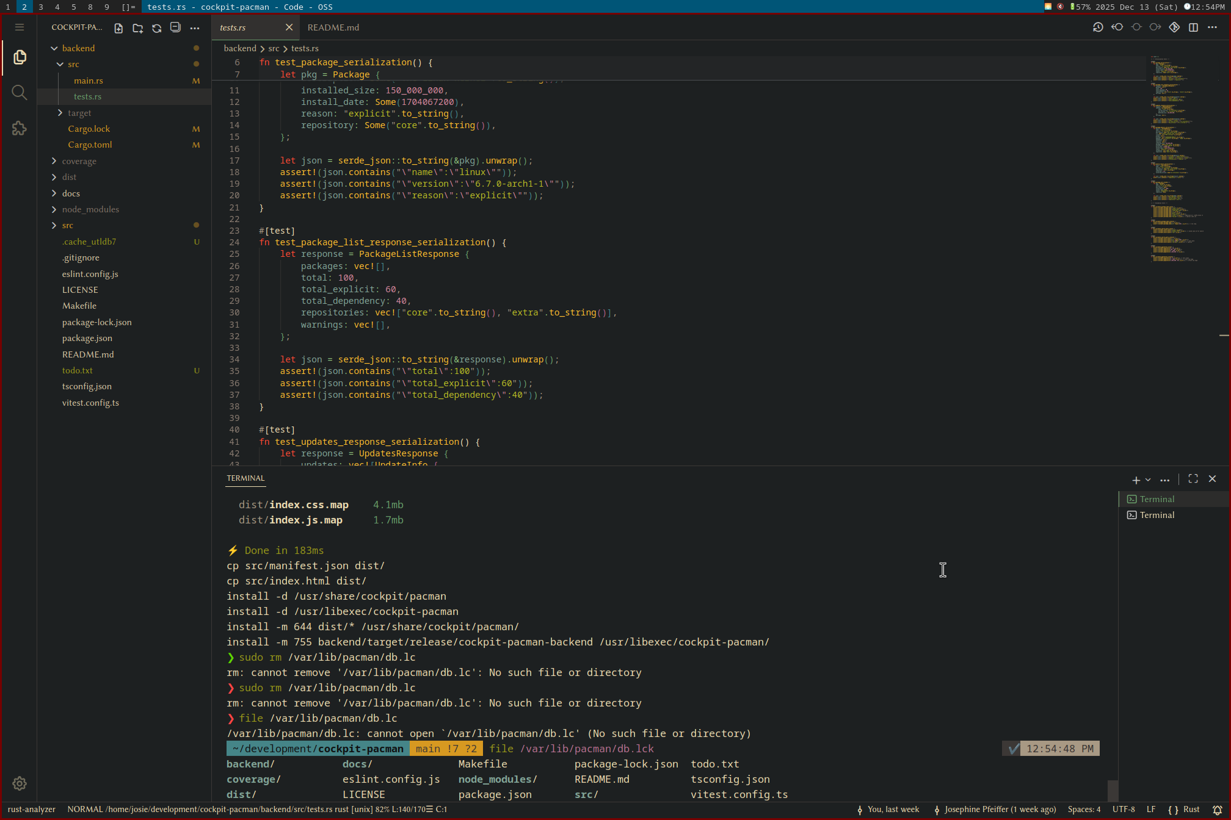Viewport: 1231px width, 820px height.
Task: Refresh the explorer file tree
Action: pos(156,28)
